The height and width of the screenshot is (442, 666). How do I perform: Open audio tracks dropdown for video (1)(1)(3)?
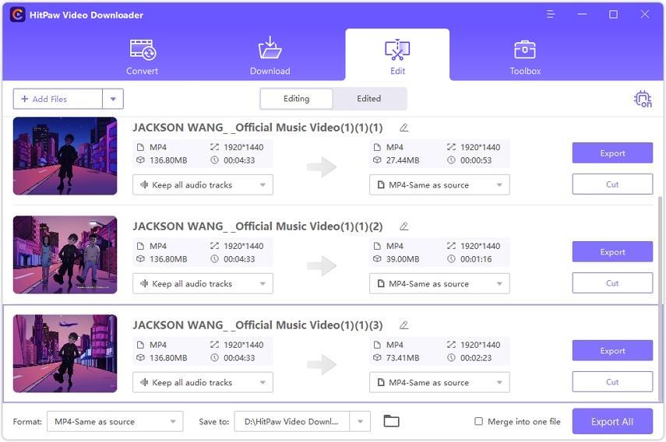(x=203, y=383)
